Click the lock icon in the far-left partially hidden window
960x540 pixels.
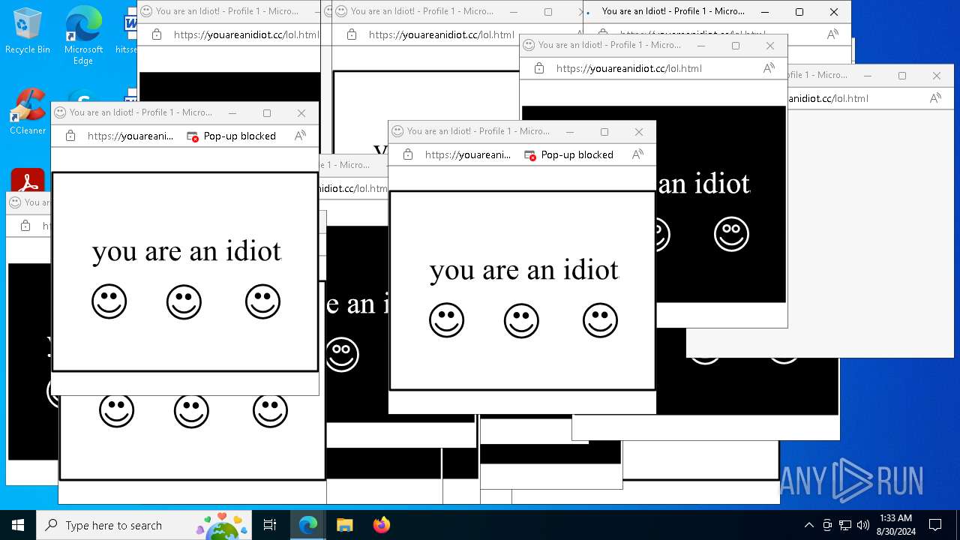[25, 226]
